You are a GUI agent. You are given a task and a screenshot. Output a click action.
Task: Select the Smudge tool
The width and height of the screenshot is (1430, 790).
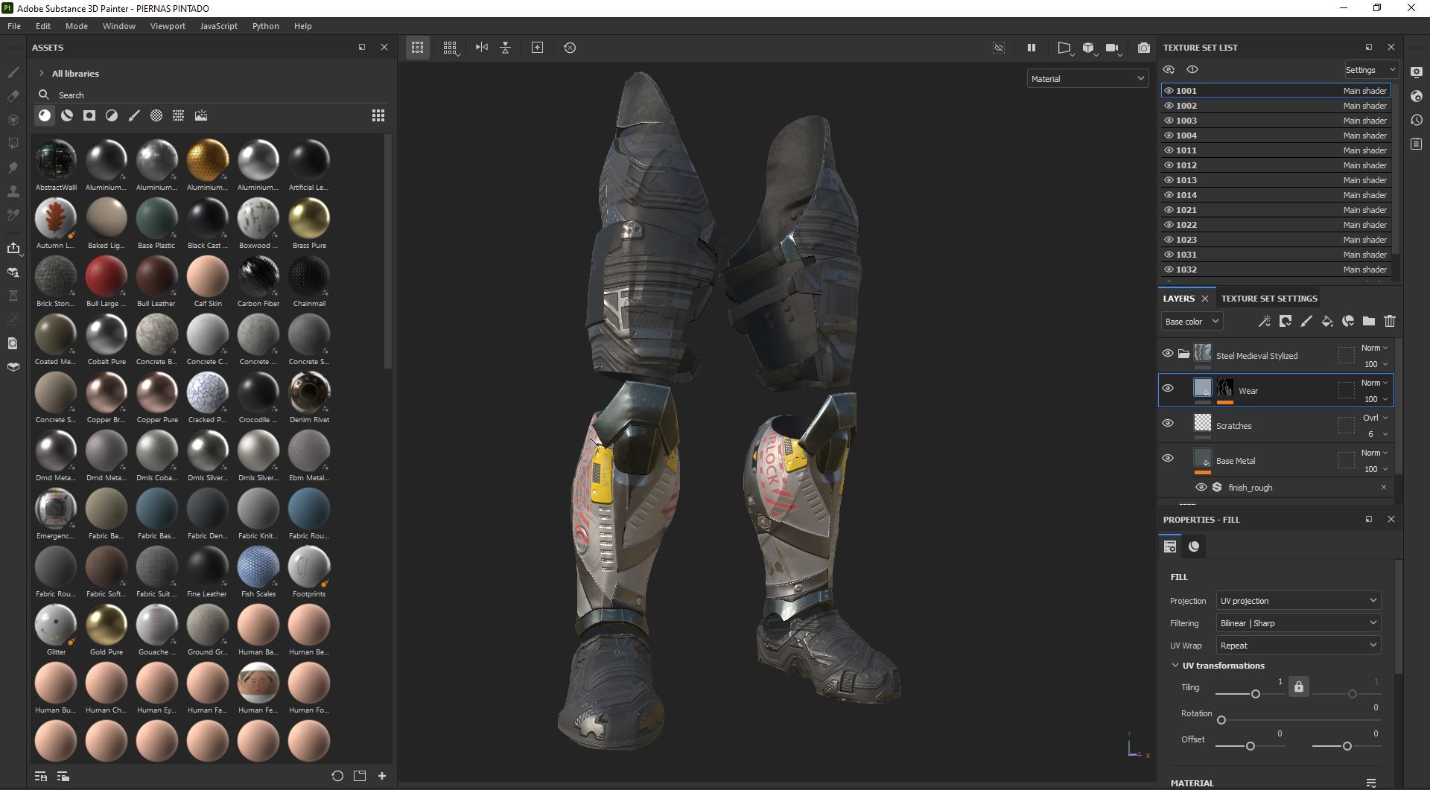[x=13, y=168]
